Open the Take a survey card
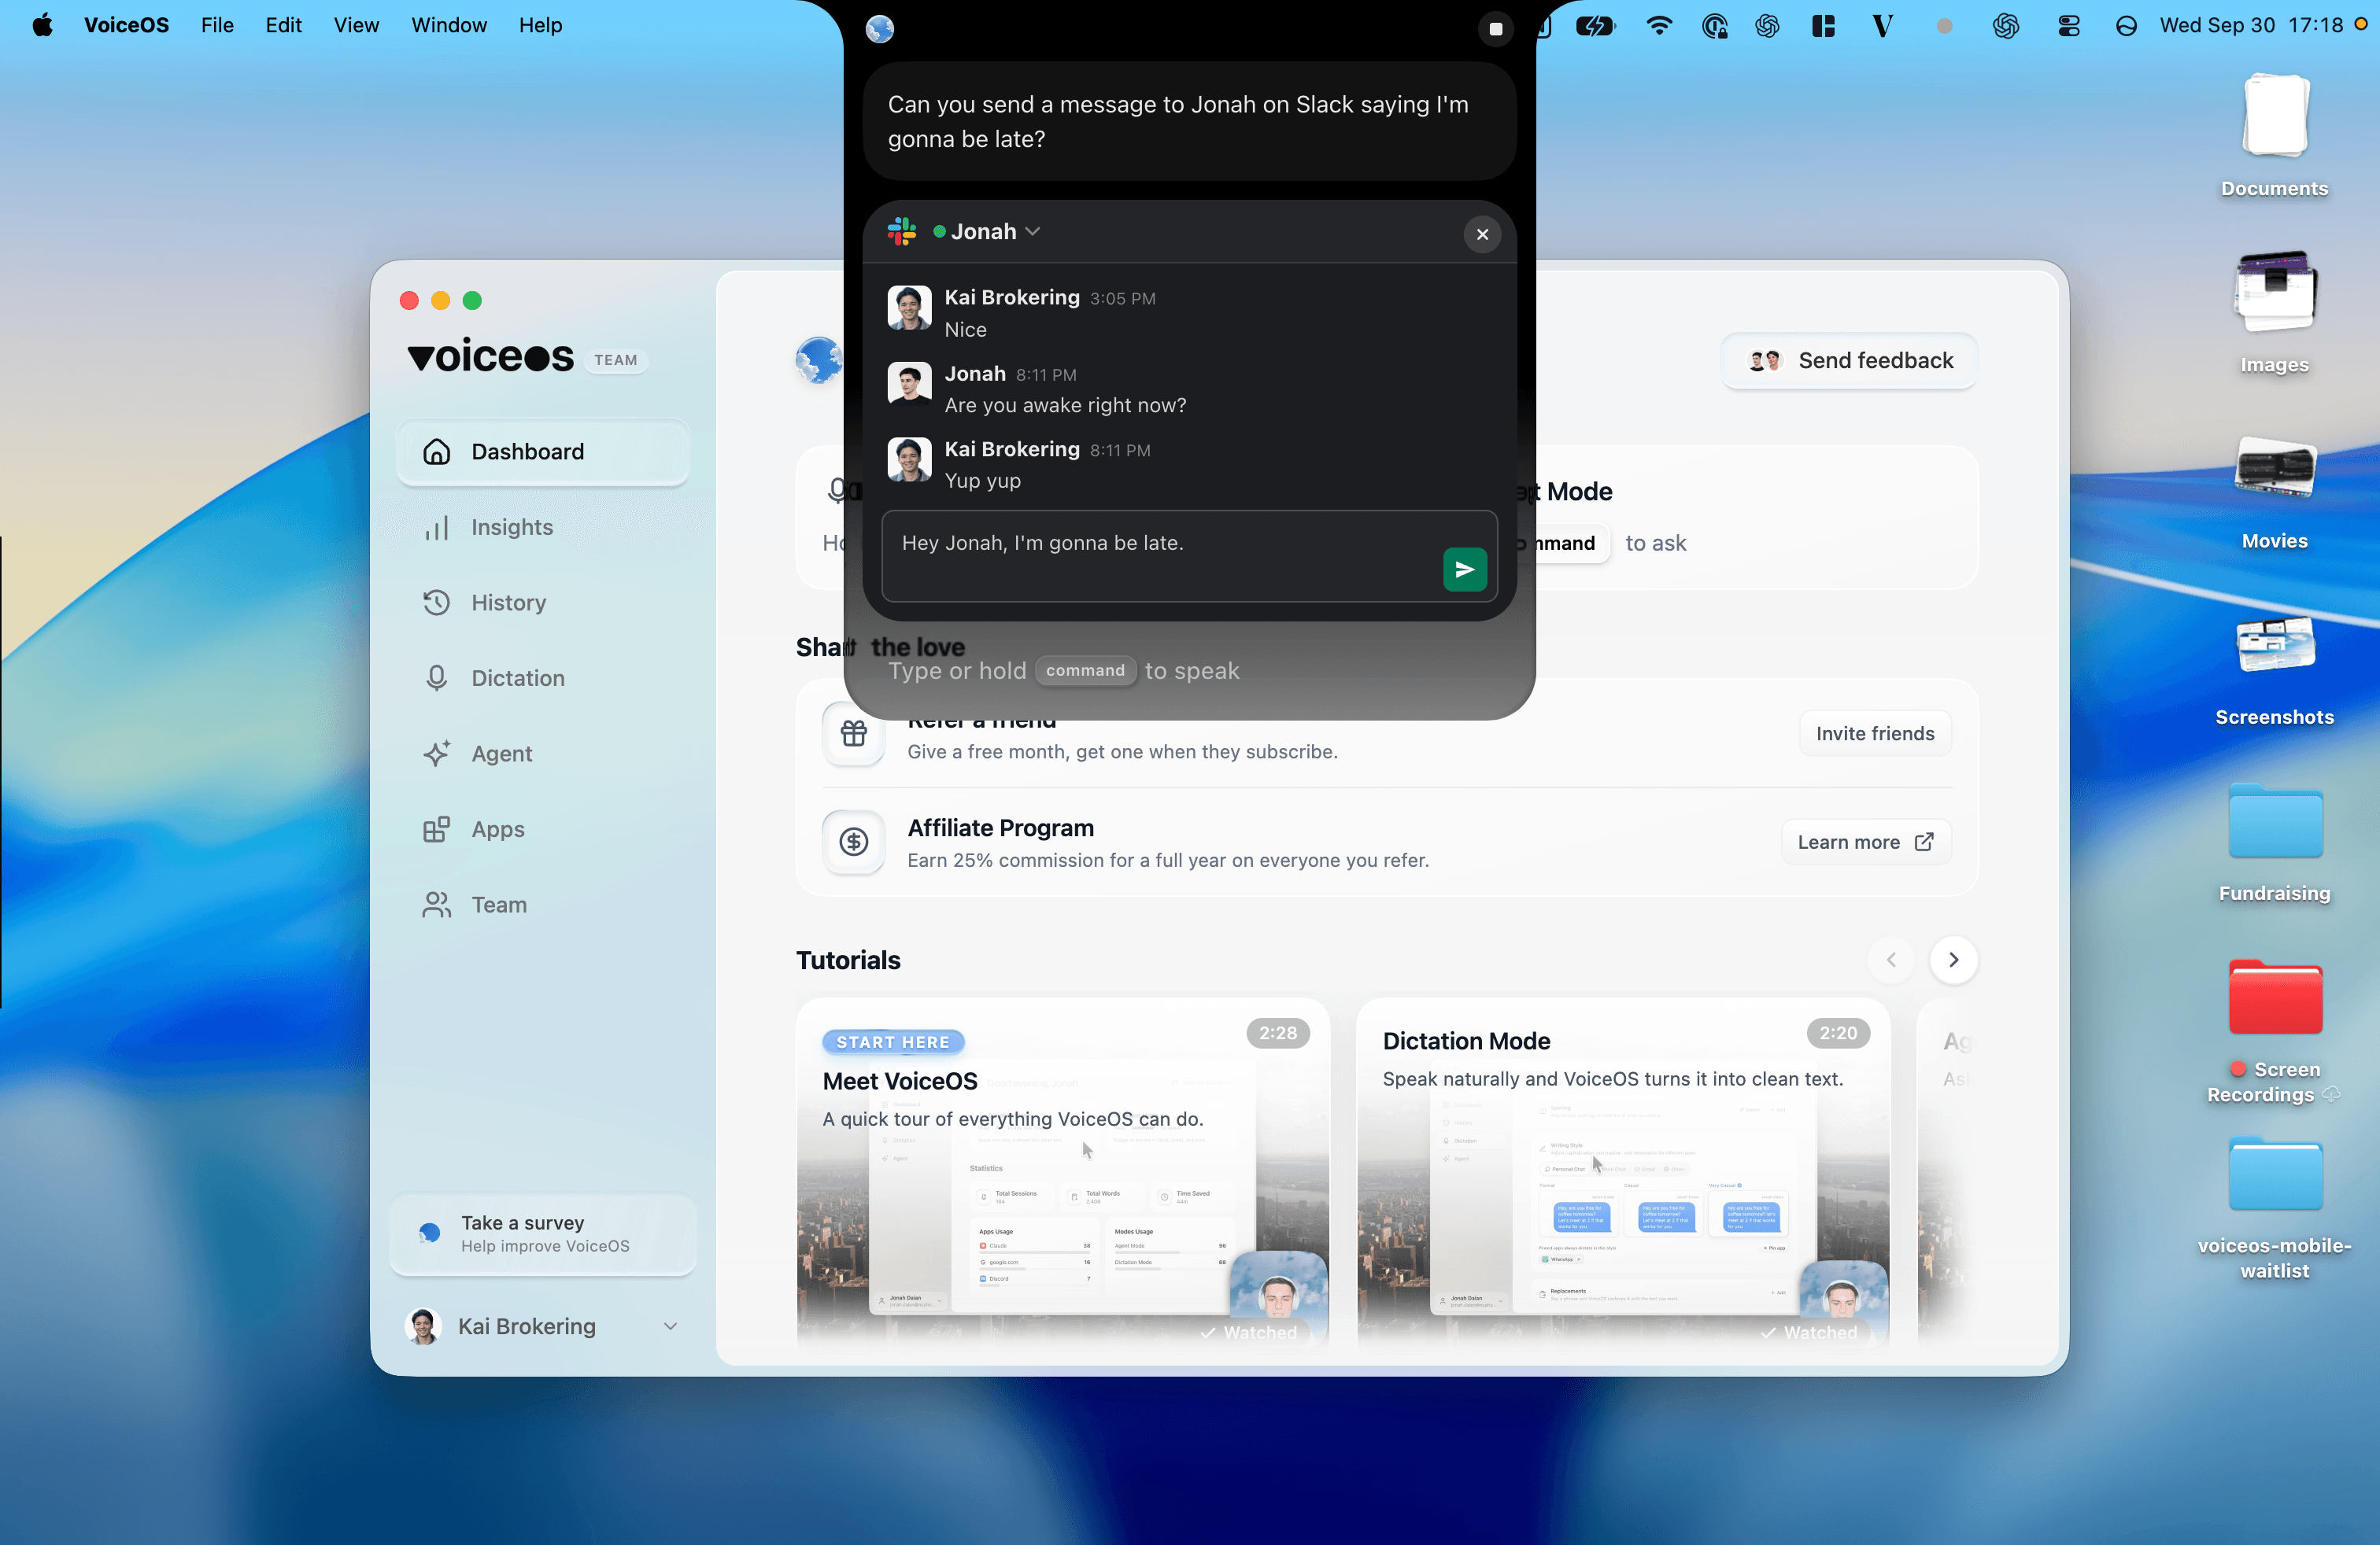Screen dimensions: 2380x1545 tap(542, 1234)
